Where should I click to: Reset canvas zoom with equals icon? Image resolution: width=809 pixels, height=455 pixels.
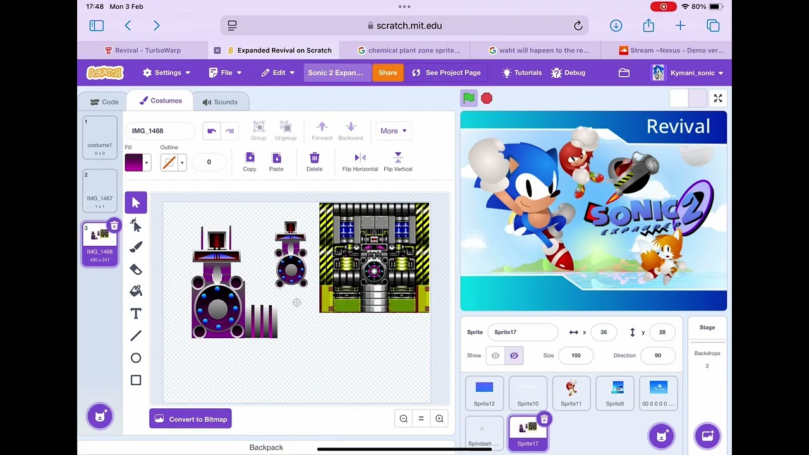(421, 419)
